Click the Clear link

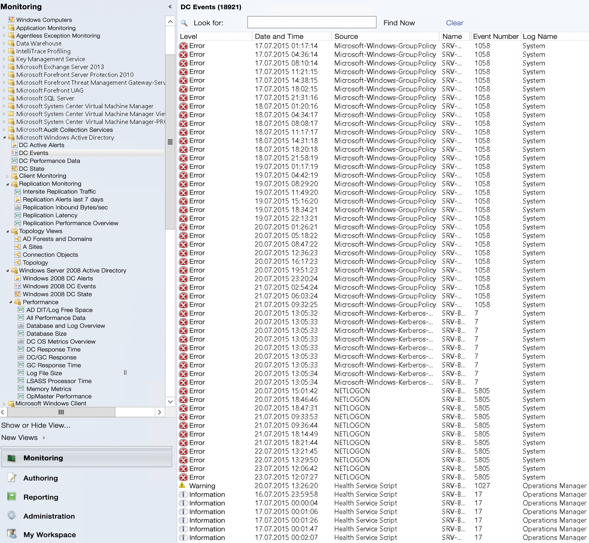point(455,22)
